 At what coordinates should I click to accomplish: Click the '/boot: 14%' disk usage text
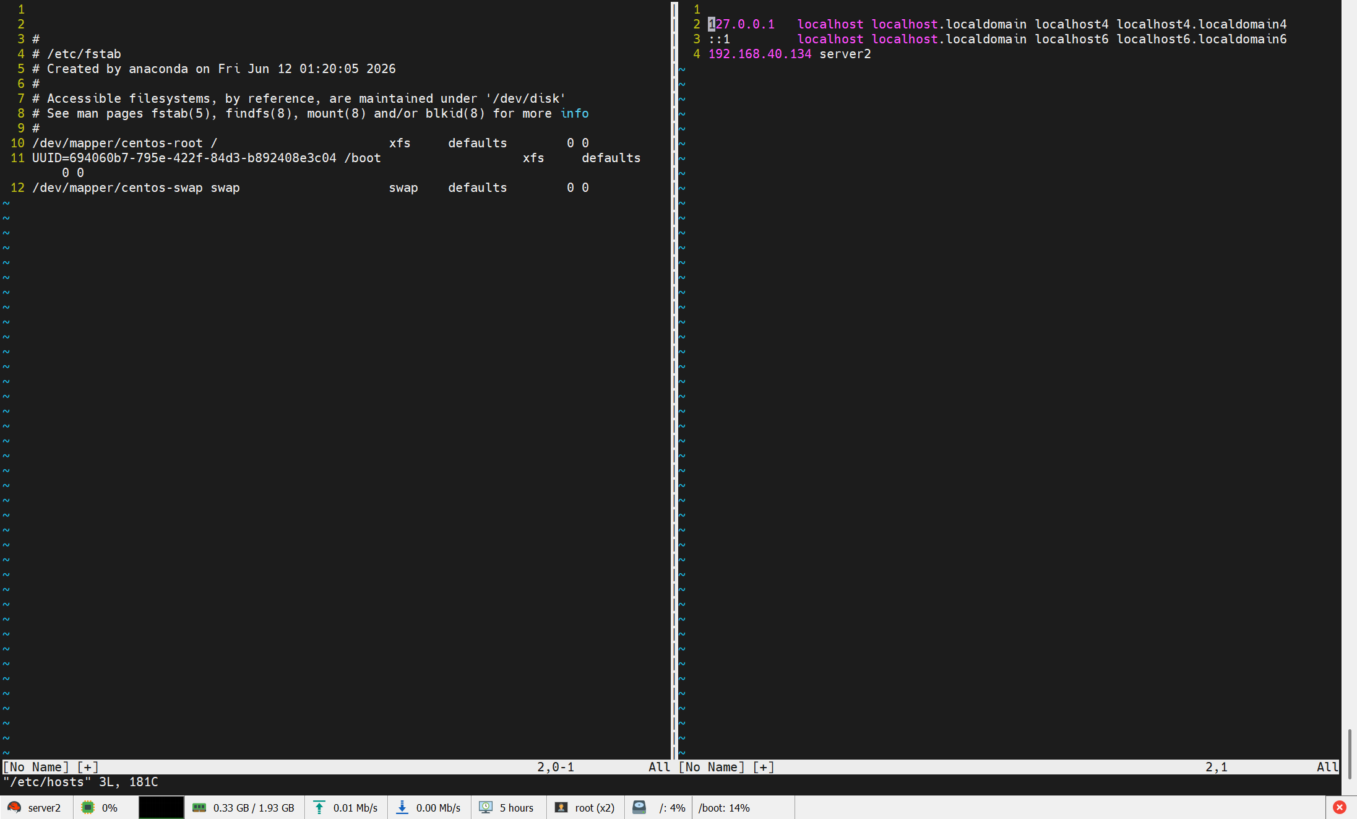click(724, 808)
